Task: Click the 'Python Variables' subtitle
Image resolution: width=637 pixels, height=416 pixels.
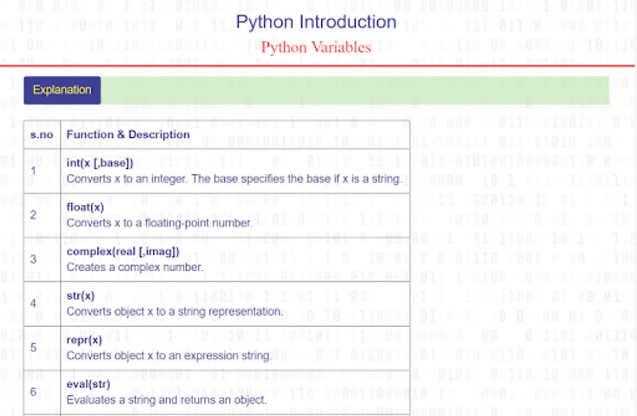Action: pos(316,47)
